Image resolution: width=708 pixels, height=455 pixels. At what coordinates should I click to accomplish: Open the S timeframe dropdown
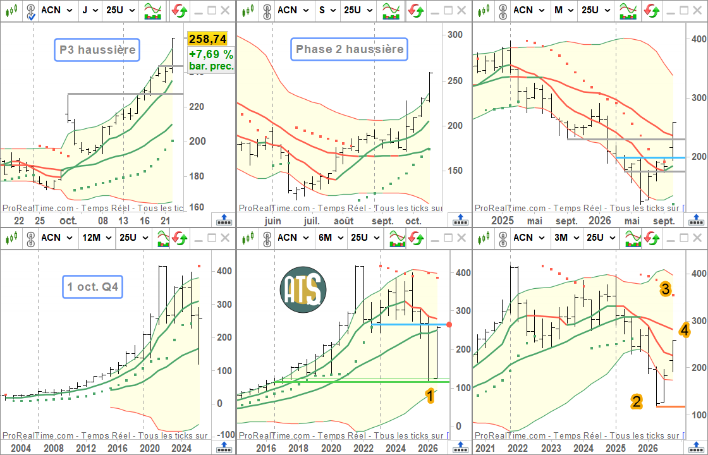click(x=327, y=10)
